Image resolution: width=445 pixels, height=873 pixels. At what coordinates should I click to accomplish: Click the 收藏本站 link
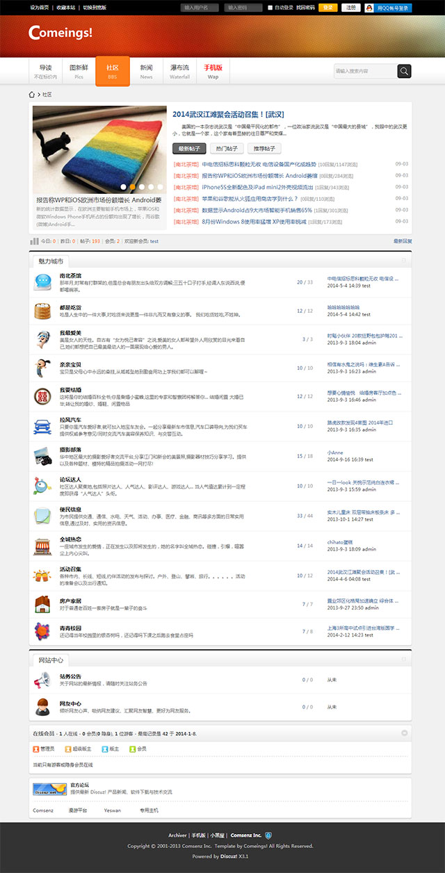(66, 8)
